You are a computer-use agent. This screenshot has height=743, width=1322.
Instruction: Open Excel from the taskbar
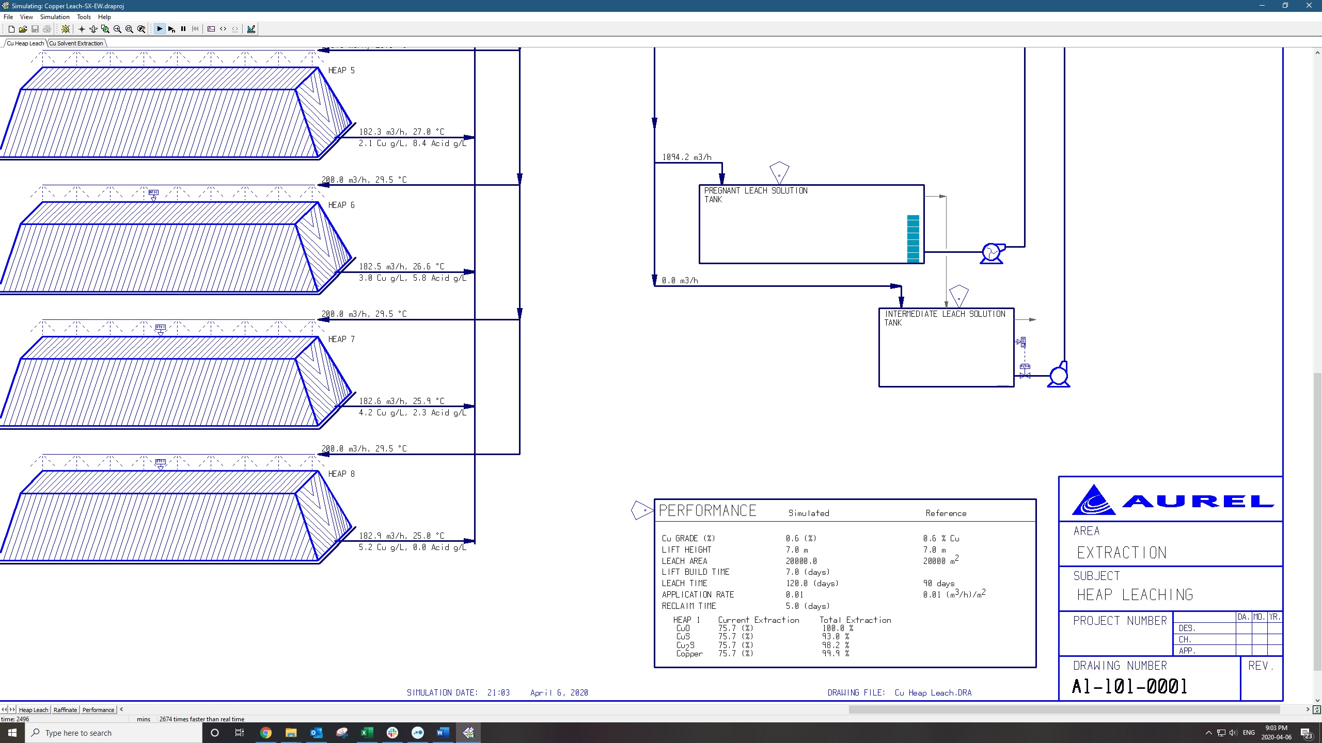tap(367, 733)
